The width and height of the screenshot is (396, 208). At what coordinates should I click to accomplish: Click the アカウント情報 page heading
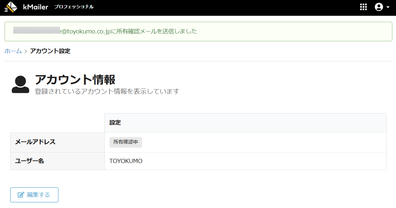coord(75,80)
